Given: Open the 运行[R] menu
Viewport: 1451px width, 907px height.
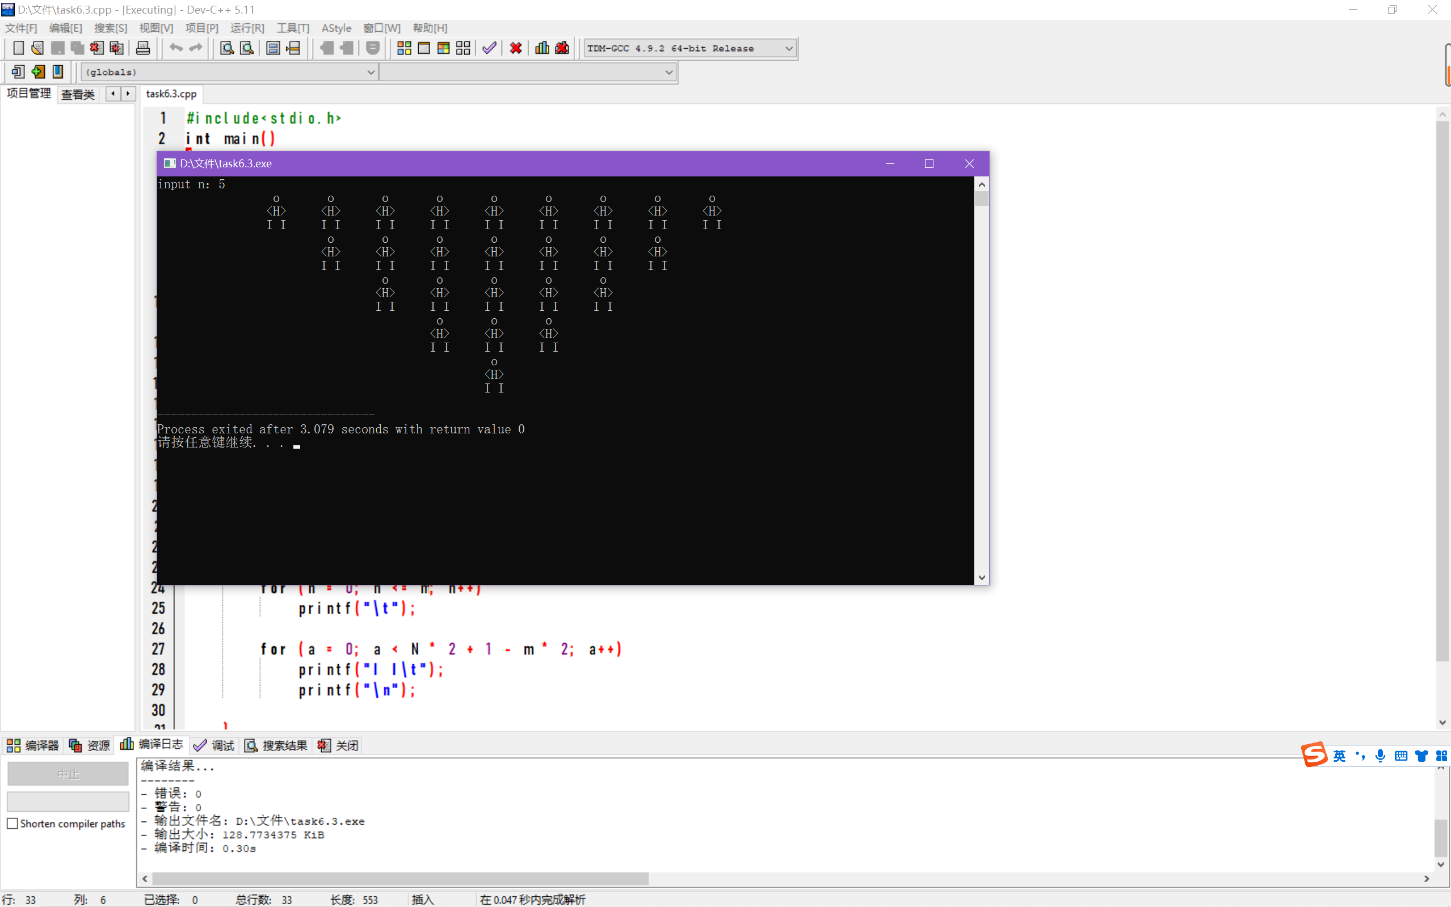Looking at the screenshot, I should click(247, 28).
